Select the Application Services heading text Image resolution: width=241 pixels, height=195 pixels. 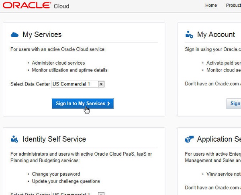coord(219,139)
